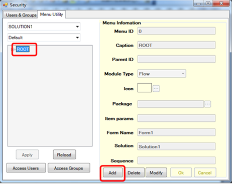
Task: Click the Package browse ellipsis button
Action: click(207, 104)
